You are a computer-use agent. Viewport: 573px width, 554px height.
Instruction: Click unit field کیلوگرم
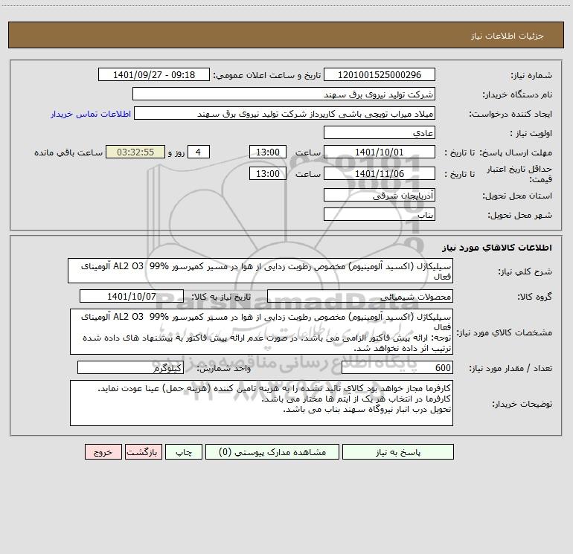(130, 367)
